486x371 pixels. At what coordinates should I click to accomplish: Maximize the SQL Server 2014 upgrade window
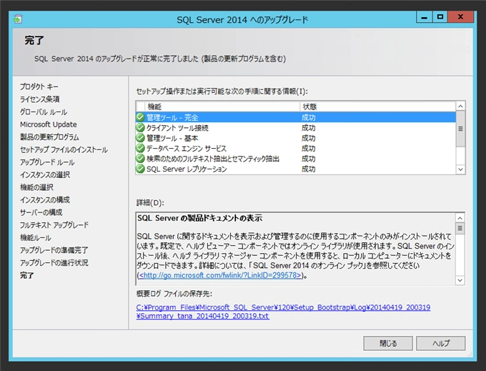tap(440, 17)
